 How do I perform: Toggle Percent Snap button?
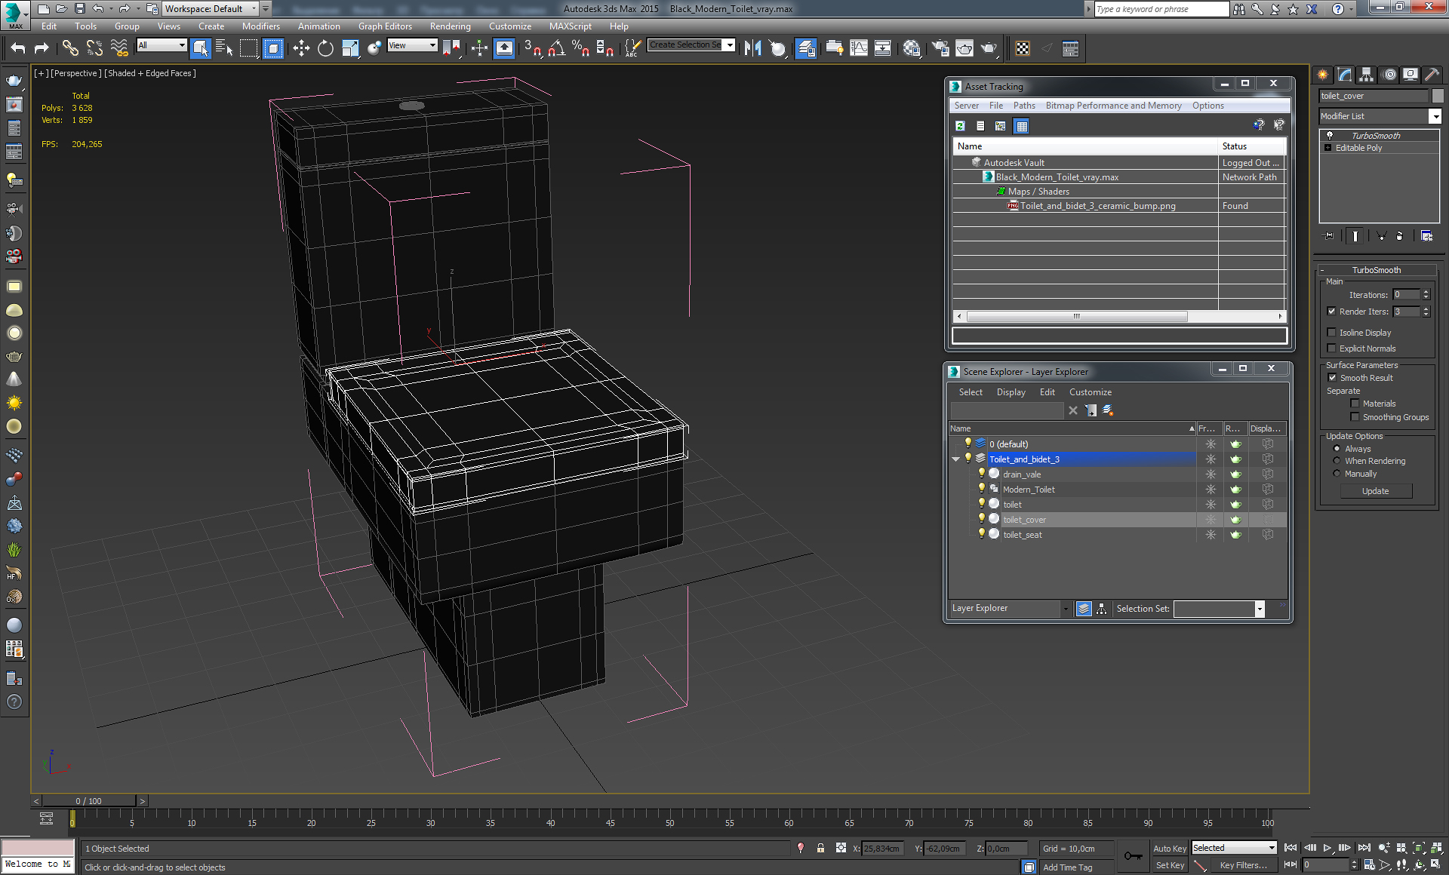click(x=580, y=48)
